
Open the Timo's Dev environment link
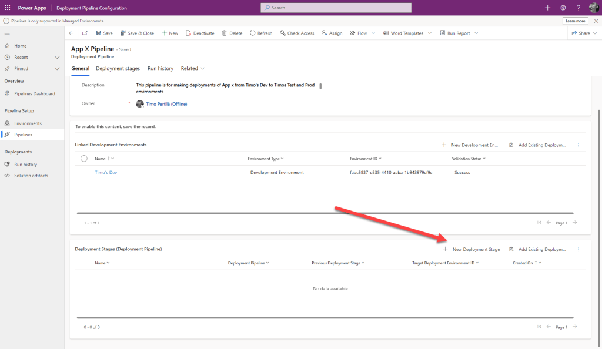[106, 172]
